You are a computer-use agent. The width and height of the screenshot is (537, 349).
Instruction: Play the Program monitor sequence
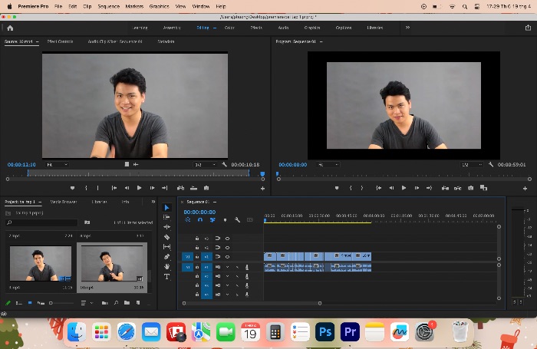coord(404,188)
